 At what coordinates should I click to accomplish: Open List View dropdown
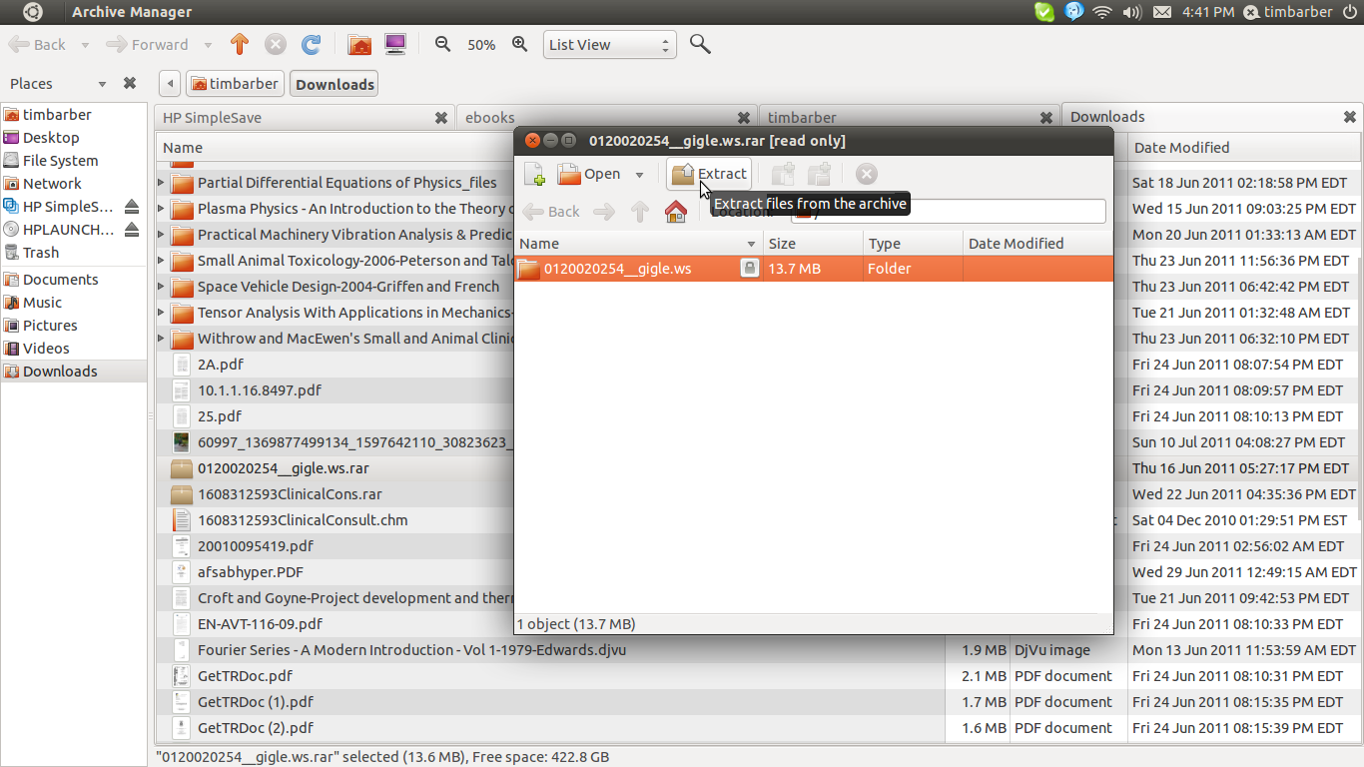click(610, 45)
